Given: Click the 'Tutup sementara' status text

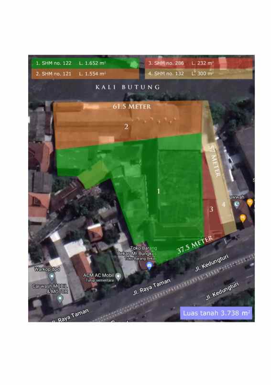Looking at the screenshot, I should tap(100, 280).
